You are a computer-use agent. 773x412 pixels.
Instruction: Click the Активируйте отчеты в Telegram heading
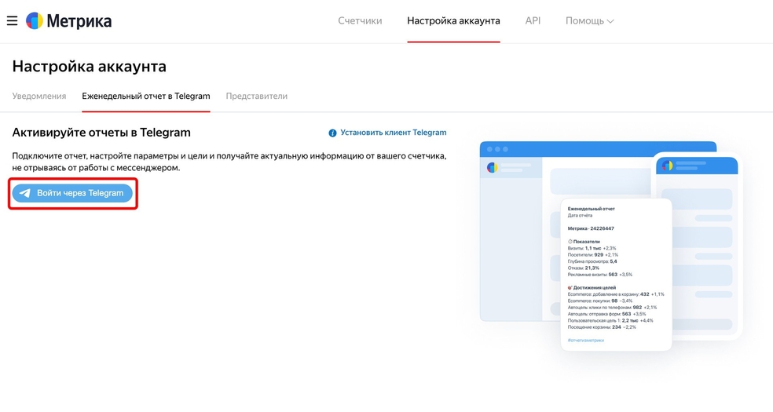pos(101,133)
